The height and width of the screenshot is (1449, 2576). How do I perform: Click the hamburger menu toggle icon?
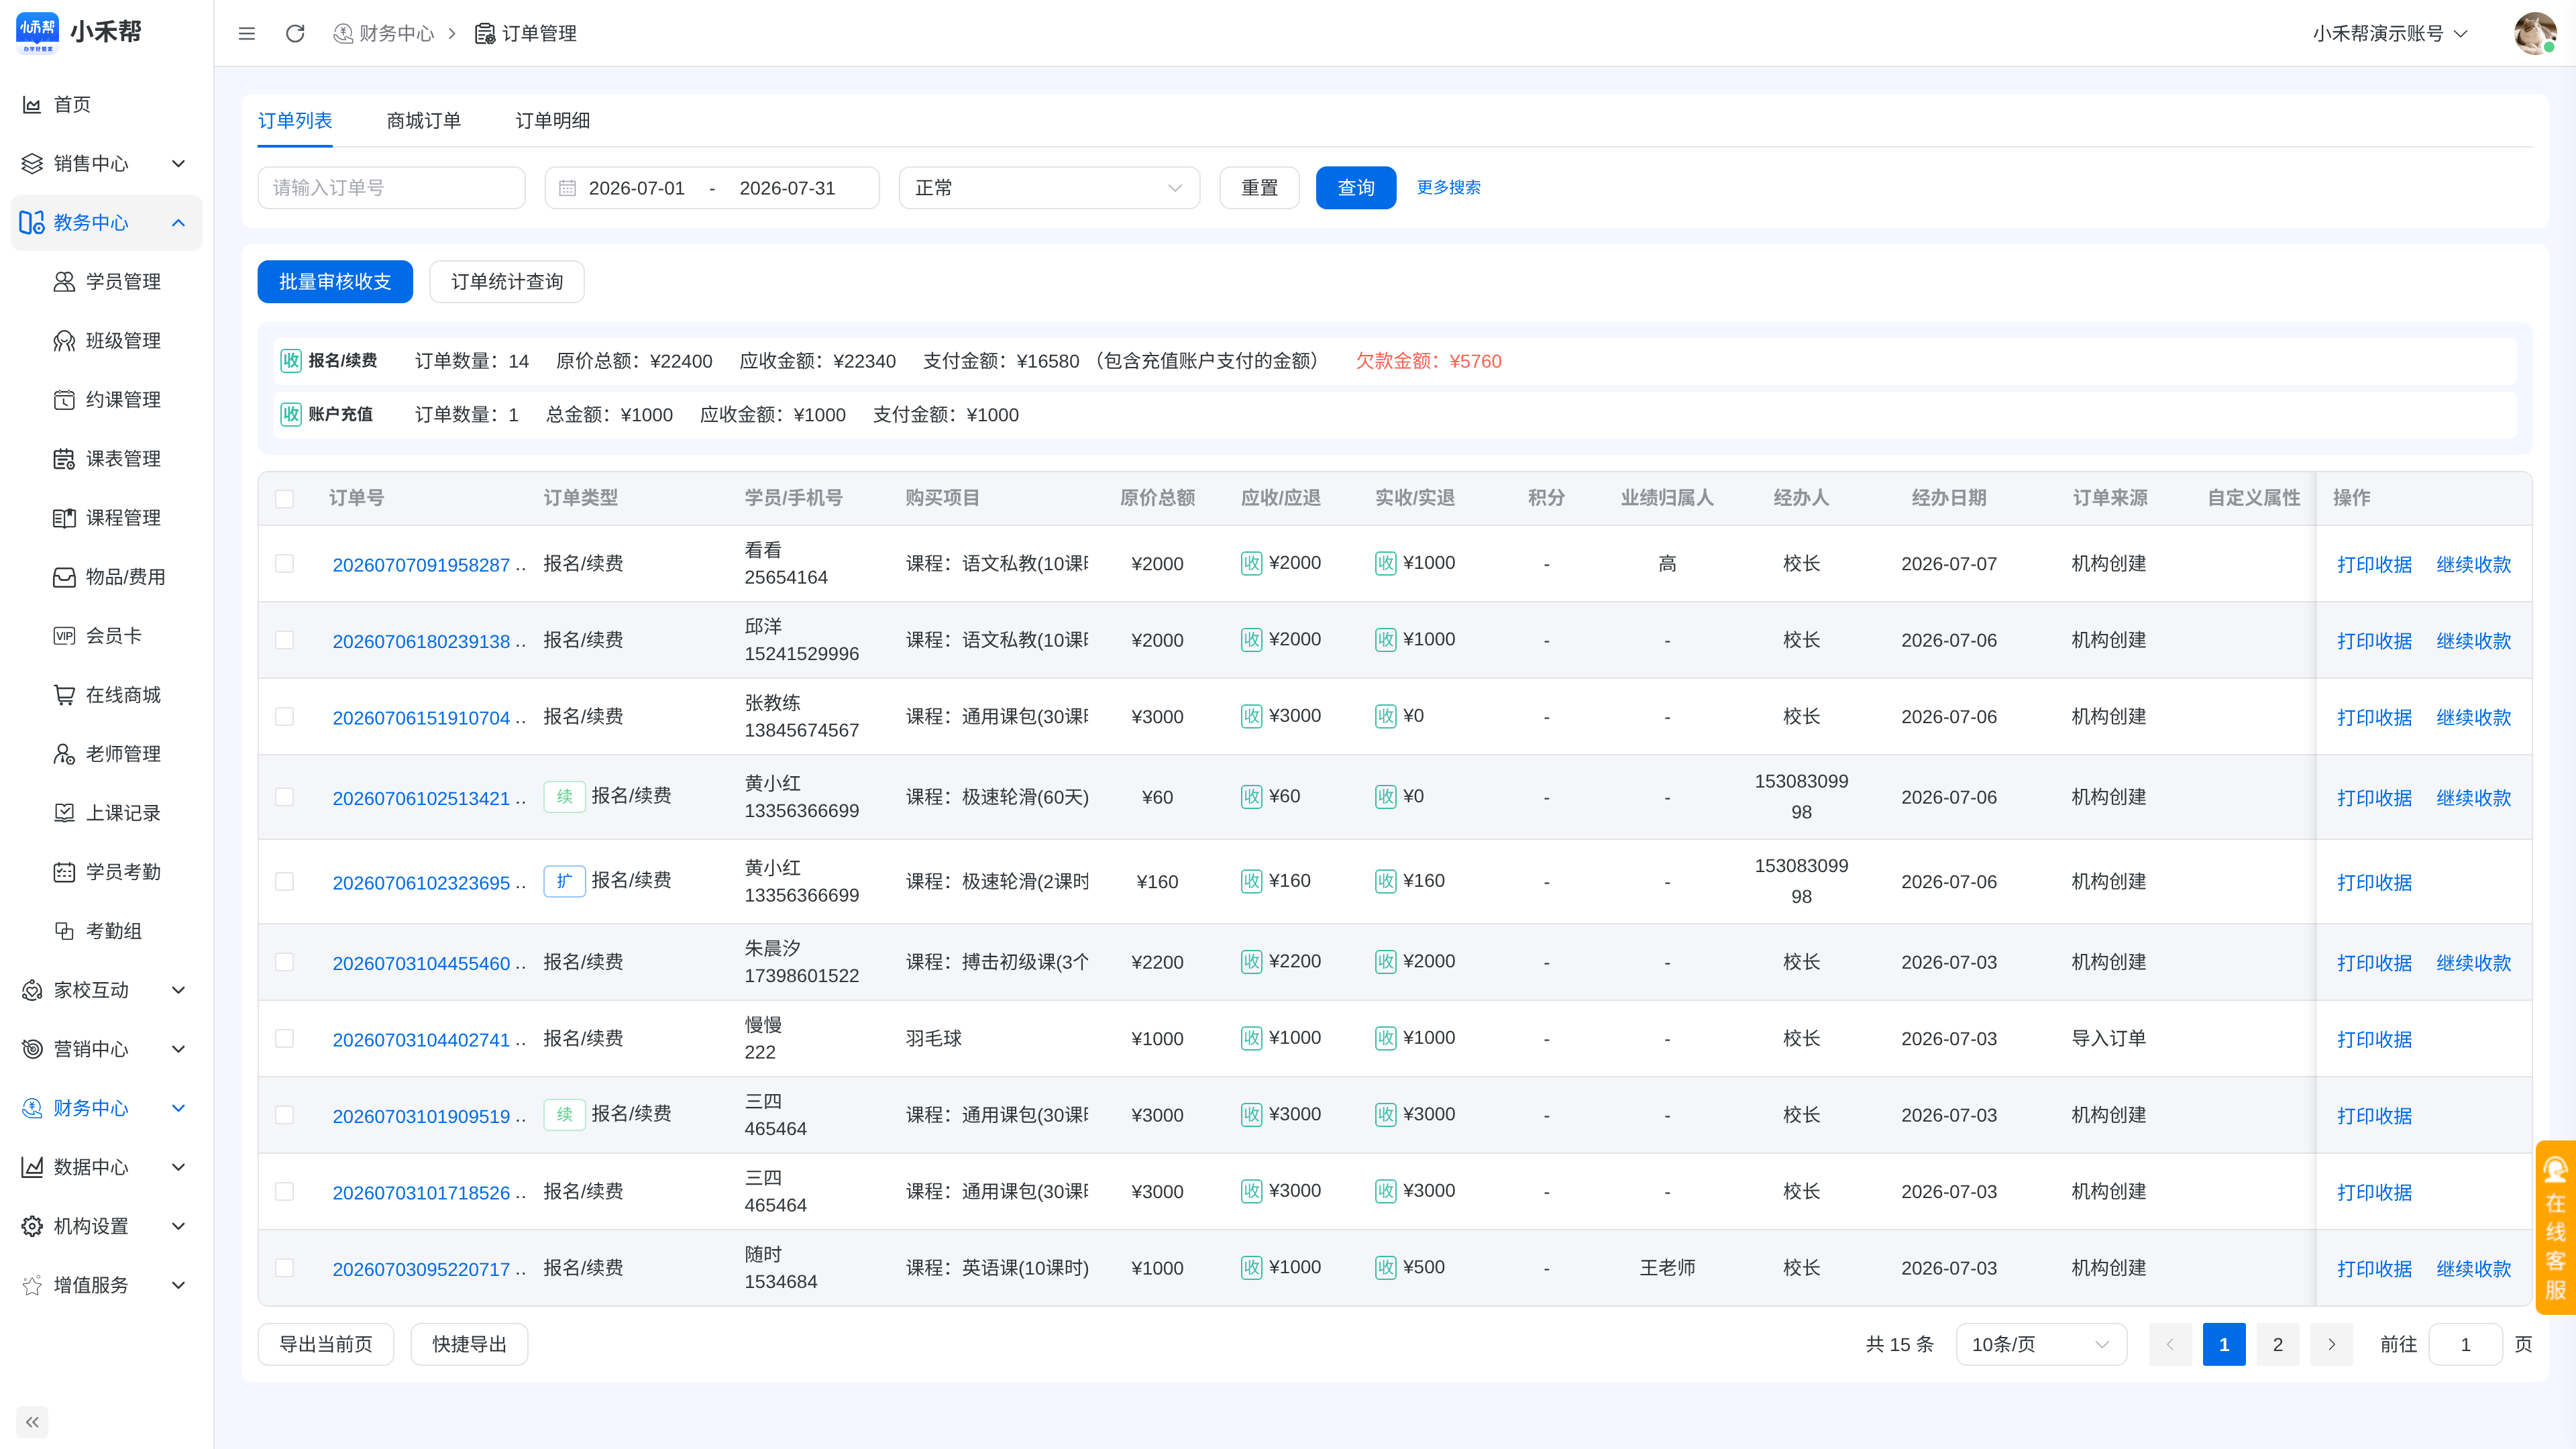click(247, 33)
